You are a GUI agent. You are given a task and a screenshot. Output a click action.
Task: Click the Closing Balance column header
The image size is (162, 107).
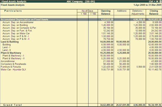point(154,12)
